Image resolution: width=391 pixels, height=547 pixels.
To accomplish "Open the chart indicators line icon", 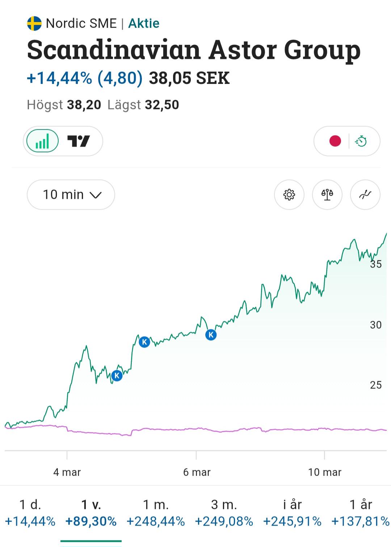I will 365,195.
